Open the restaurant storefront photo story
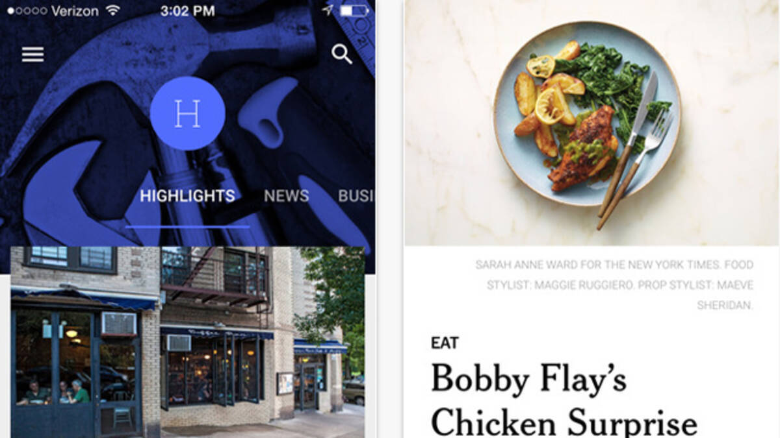The width and height of the screenshot is (780, 438). click(188, 342)
